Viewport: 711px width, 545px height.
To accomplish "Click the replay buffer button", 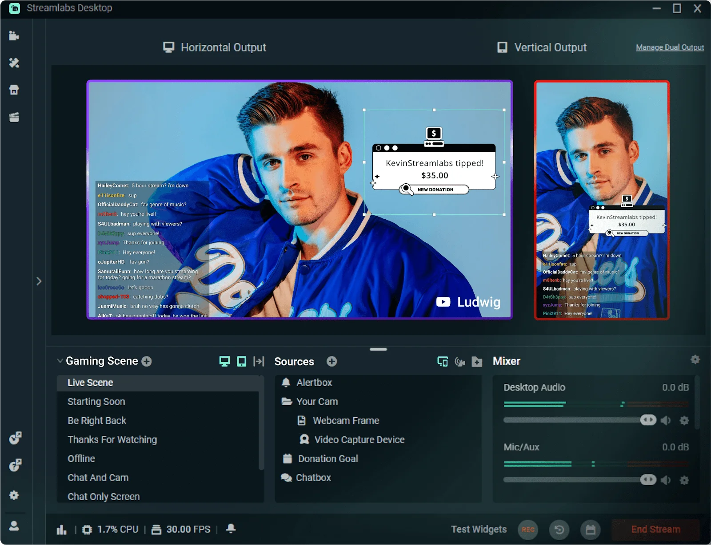I will click(559, 529).
